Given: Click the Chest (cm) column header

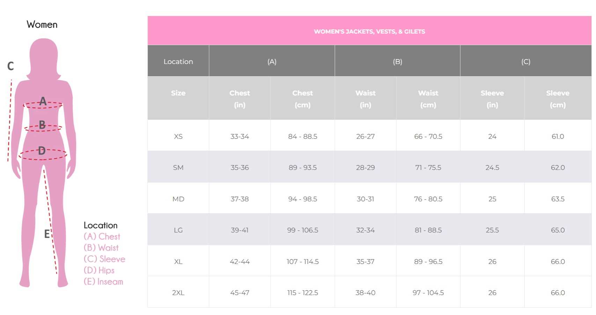Looking at the screenshot, I should (x=302, y=99).
